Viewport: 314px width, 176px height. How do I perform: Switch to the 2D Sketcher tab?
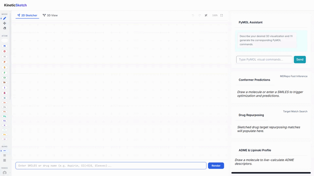[27, 15]
